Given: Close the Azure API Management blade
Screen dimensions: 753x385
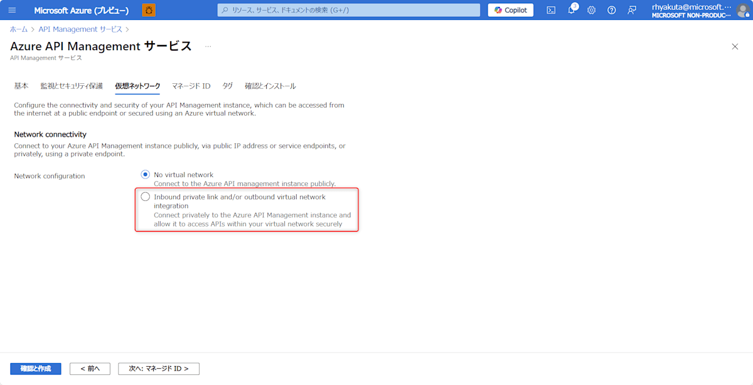Looking at the screenshot, I should tap(735, 46).
